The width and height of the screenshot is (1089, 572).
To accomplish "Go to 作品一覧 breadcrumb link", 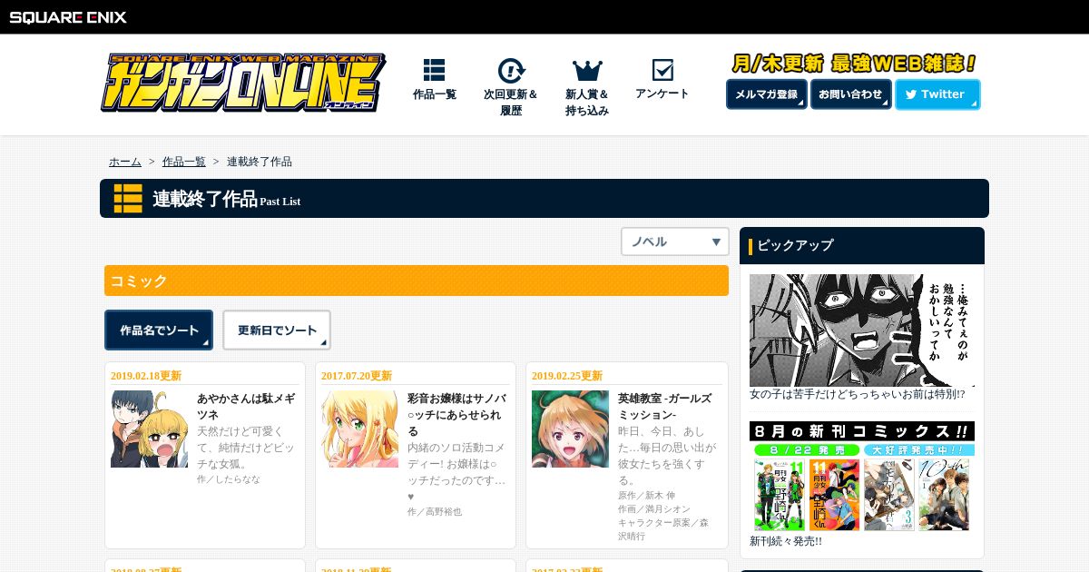I will click(184, 162).
